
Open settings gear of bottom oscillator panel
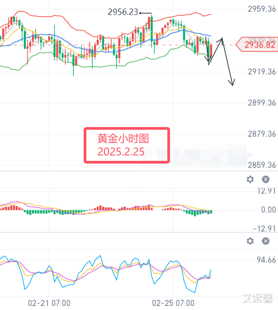(251, 241)
